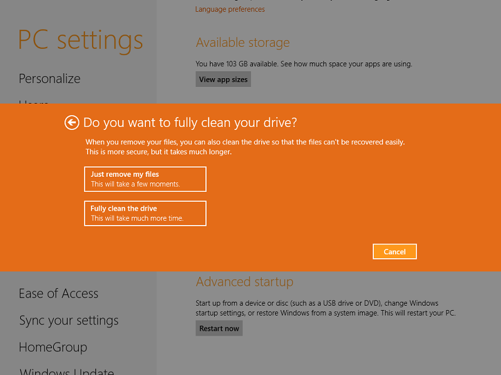Open the Language preferences link
The height and width of the screenshot is (375, 501).
[230, 9]
